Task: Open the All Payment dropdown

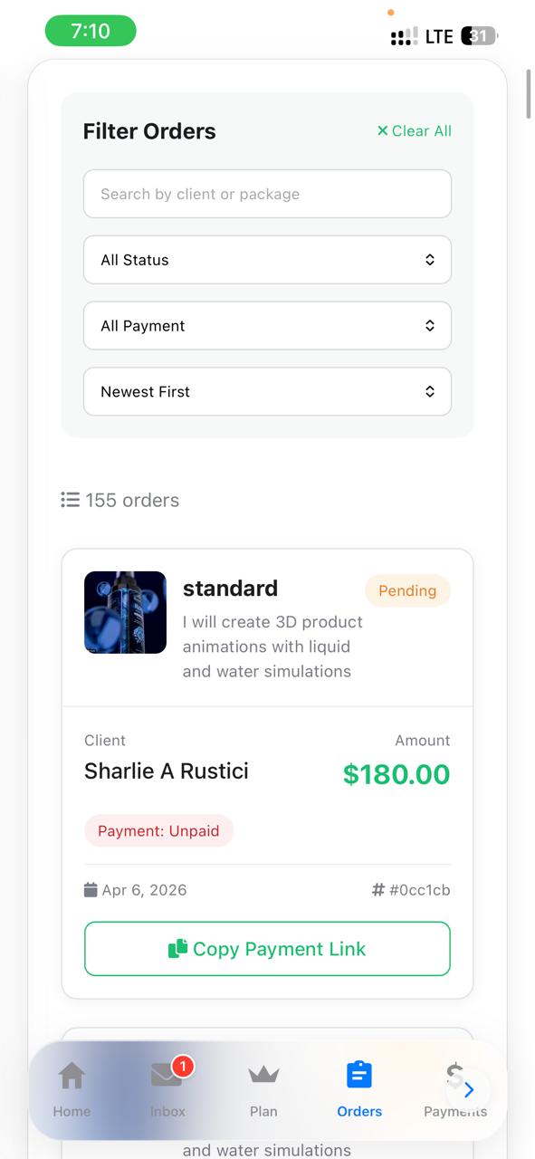Action: click(267, 325)
